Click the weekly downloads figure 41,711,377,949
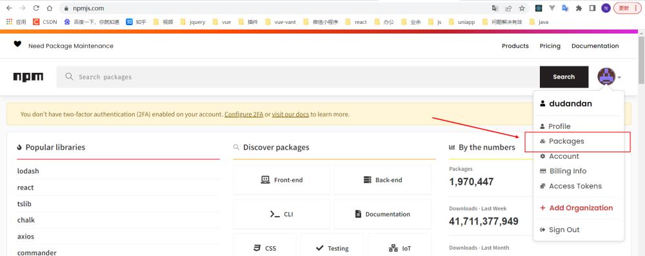Viewport: 645px width, 256px height. (x=484, y=221)
